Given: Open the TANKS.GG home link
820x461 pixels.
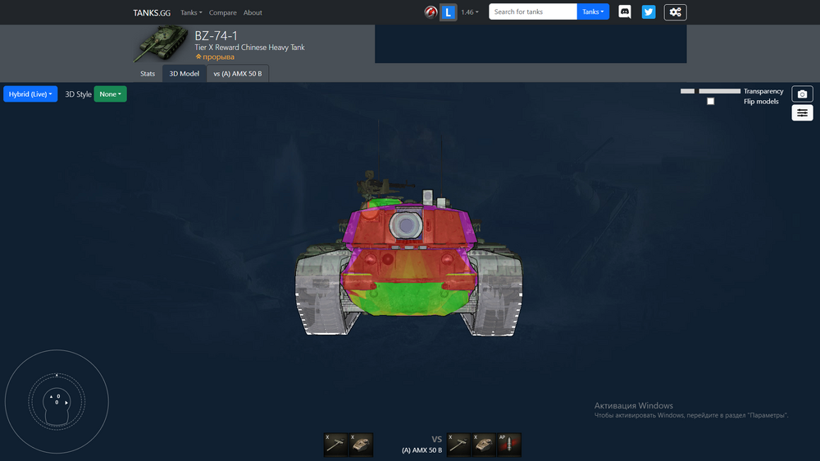Looking at the screenshot, I should point(152,12).
